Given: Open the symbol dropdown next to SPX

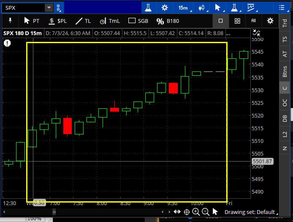Looking at the screenshot, I should (x=49, y=8).
